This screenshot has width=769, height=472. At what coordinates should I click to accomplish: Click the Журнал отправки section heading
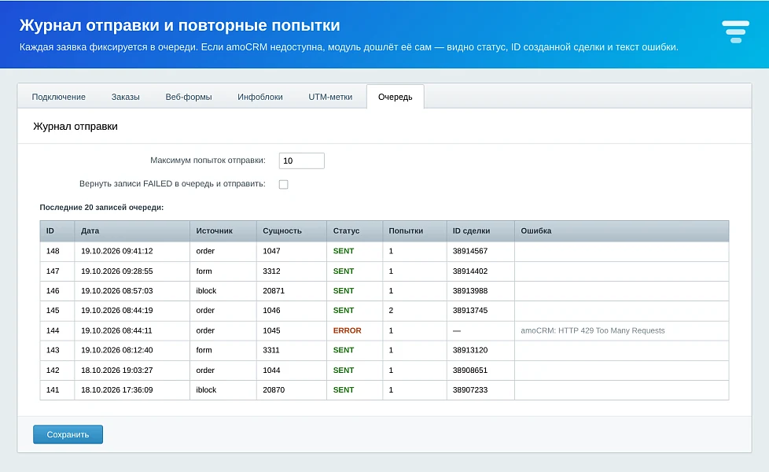75,127
